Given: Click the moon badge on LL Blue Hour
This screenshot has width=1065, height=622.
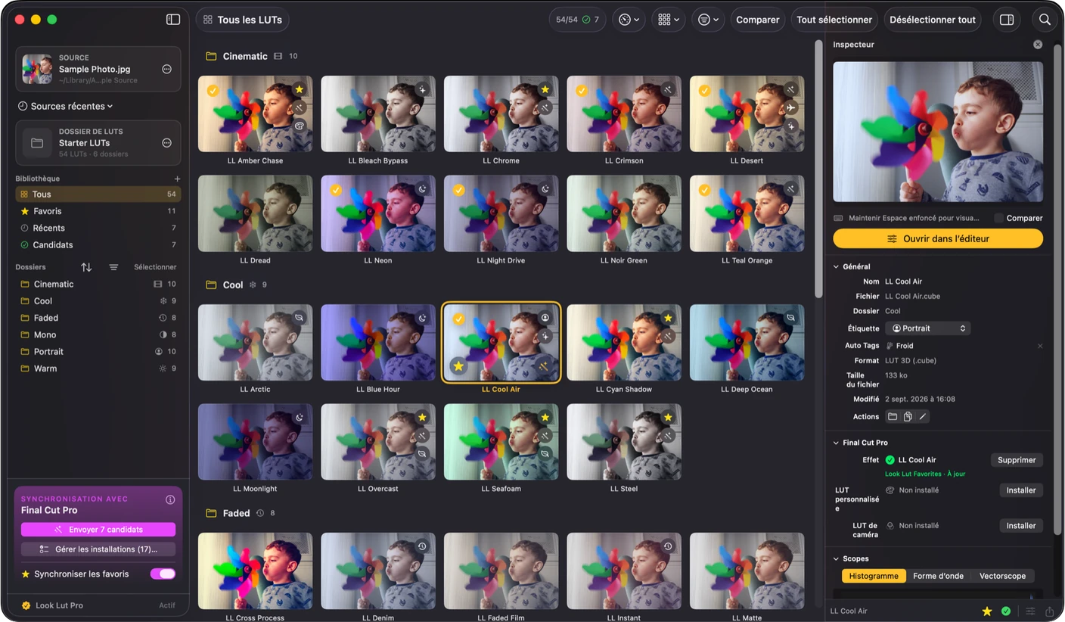Looking at the screenshot, I should pyautogui.click(x=422, y=318).
